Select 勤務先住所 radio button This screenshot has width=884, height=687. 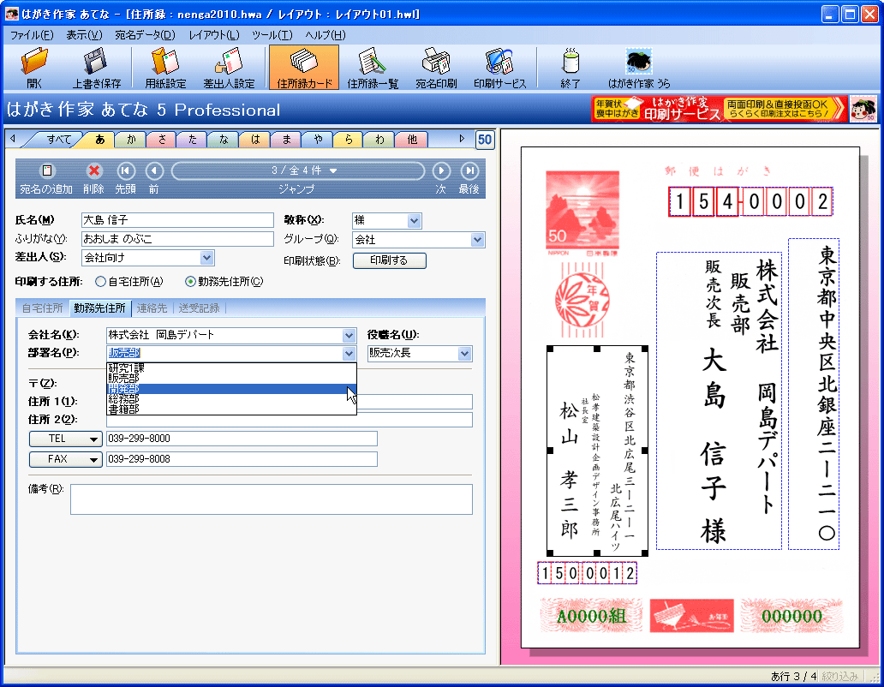[x=190, y=281]
